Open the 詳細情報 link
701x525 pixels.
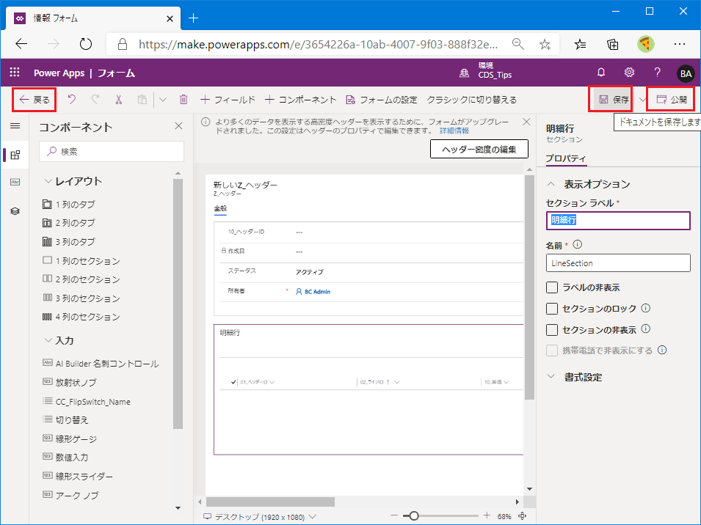click(454, 131)
